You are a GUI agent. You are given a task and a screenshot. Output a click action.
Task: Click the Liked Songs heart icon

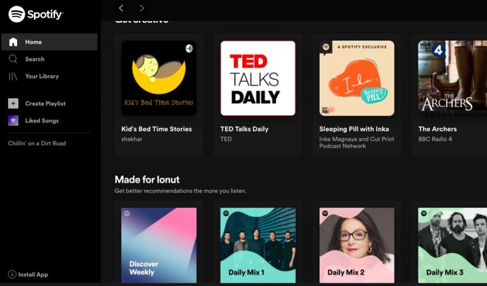pyautogui.click(x=13, y=120)
